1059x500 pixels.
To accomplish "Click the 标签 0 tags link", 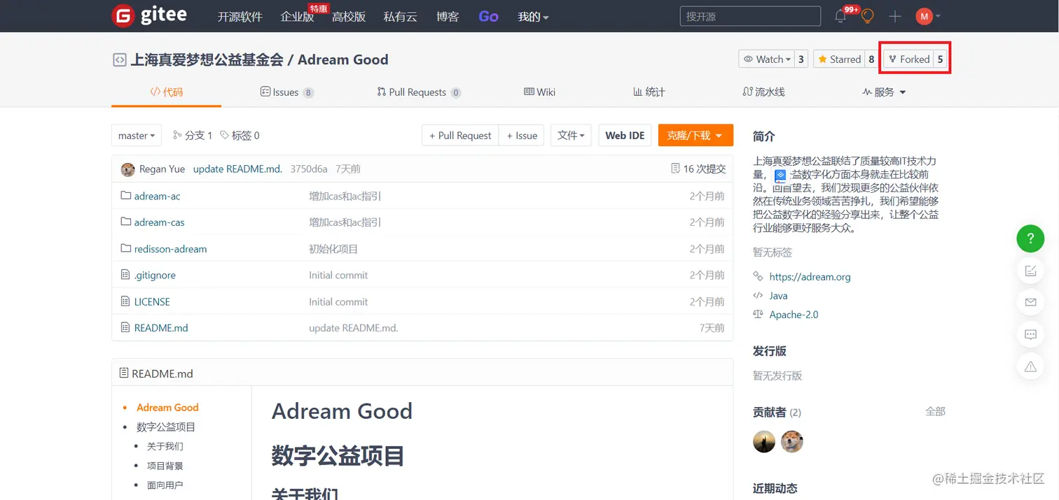I will pyautogui.click(x=240, y=136).
